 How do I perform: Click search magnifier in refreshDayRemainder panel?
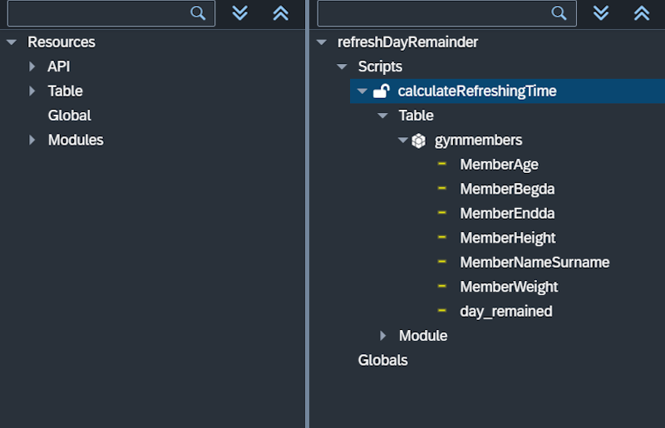click(x=559, y=13)
